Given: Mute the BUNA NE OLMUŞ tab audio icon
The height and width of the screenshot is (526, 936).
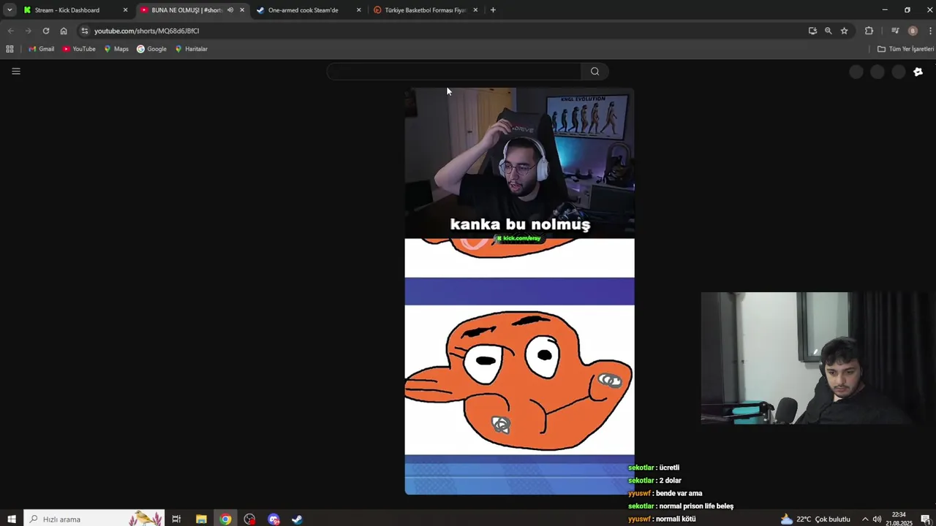Looking at the screenshot, I should pos(230,10).
